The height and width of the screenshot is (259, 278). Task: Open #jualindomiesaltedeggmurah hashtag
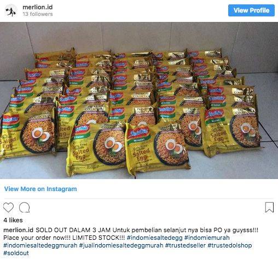tap(121, 245)
